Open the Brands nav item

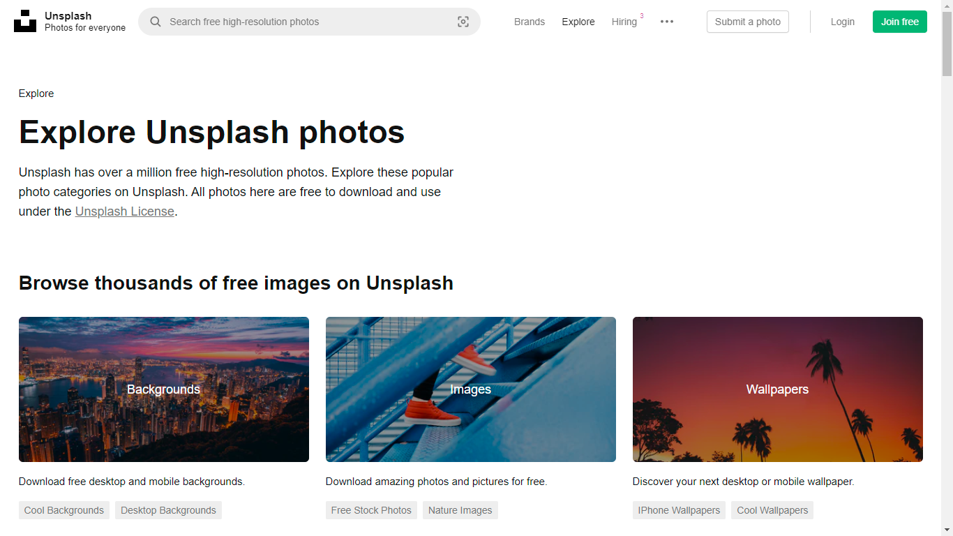pos(530,22)
